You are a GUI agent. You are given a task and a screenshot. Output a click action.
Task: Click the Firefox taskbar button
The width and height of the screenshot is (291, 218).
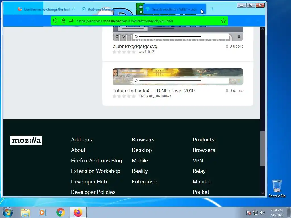[78, 212]
